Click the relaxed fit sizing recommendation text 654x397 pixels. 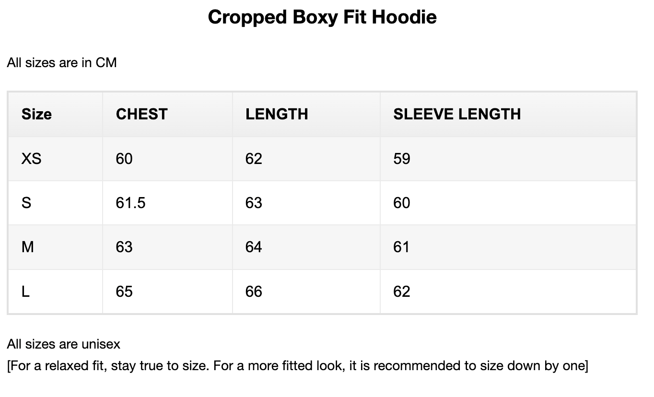pos(297,366)
